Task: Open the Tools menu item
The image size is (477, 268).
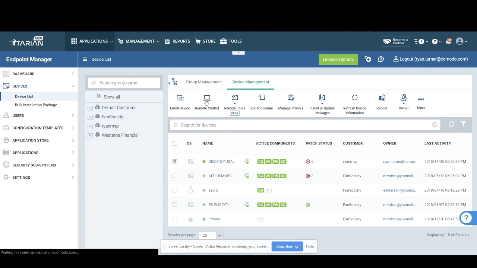Action: click(x=231, y=41)
